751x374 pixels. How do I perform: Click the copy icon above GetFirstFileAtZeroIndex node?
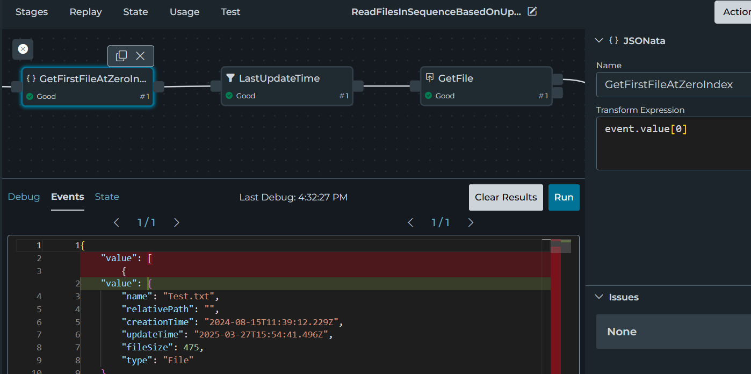pyautogui.click(x=122, y=56)
